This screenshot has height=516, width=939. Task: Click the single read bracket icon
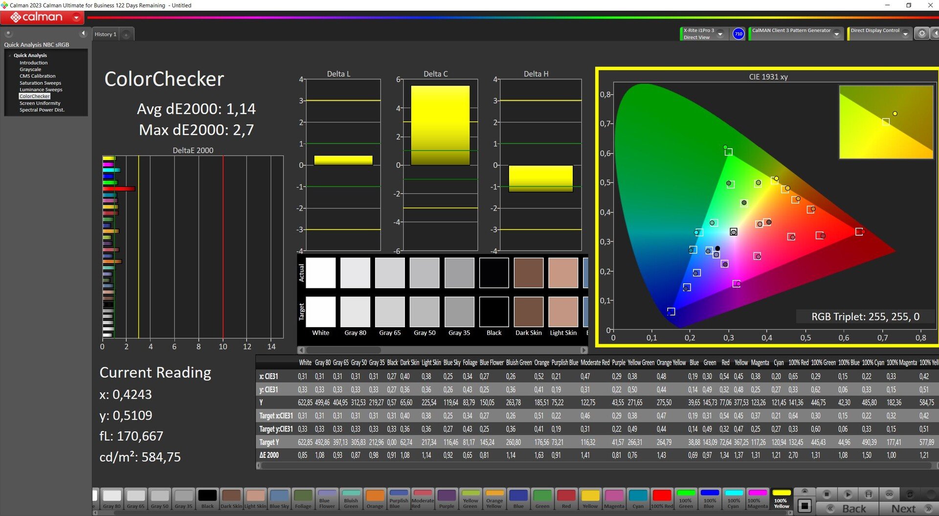click(x=868, y=494)
